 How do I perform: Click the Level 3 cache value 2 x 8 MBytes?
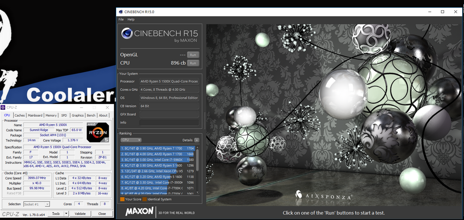[x=82, y=193]
